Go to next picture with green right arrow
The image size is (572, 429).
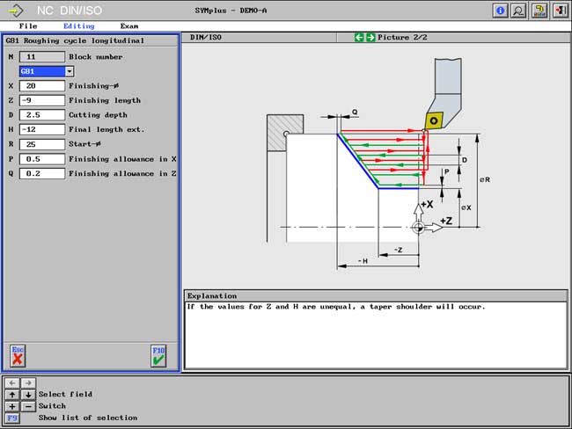(x=370, y=38)
